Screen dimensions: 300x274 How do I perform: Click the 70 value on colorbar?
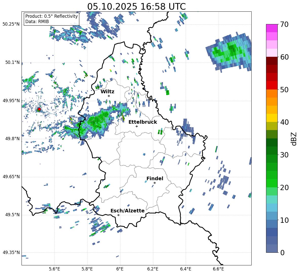click(x=284, y=24)
